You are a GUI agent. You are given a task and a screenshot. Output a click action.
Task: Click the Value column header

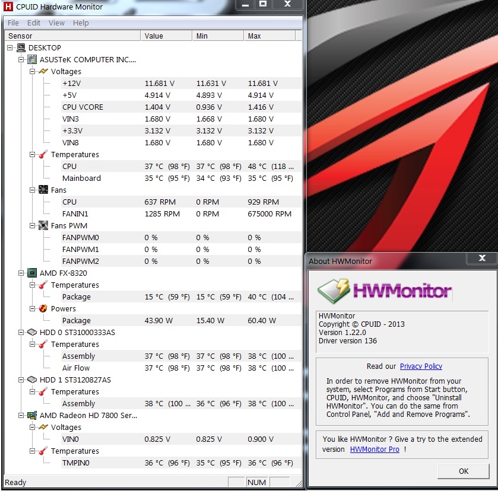(166, 36)
